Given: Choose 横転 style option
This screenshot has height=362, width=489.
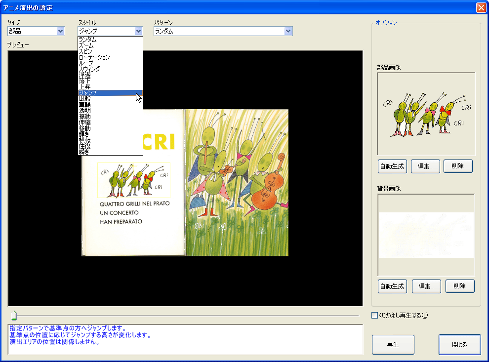Looking at the screenshot, I should coord(110,140).
